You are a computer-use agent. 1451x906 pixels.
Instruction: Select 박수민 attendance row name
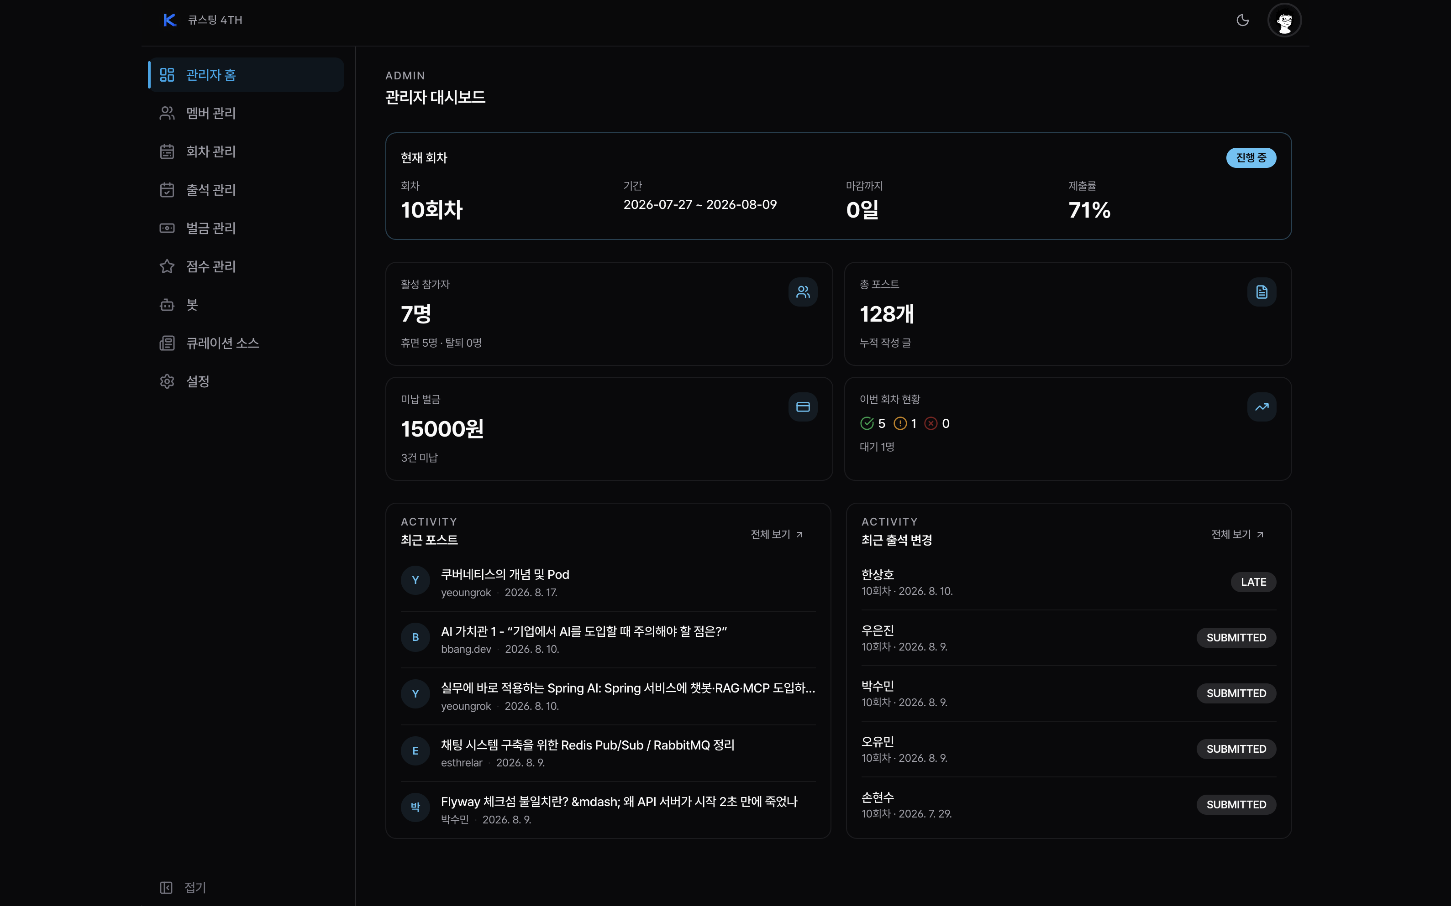click(x=878, y=686)
